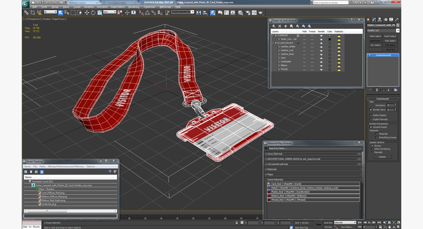Screen dimensions: 423x229
Task: Expand since 2020.mat library
Action: (266, 154)
